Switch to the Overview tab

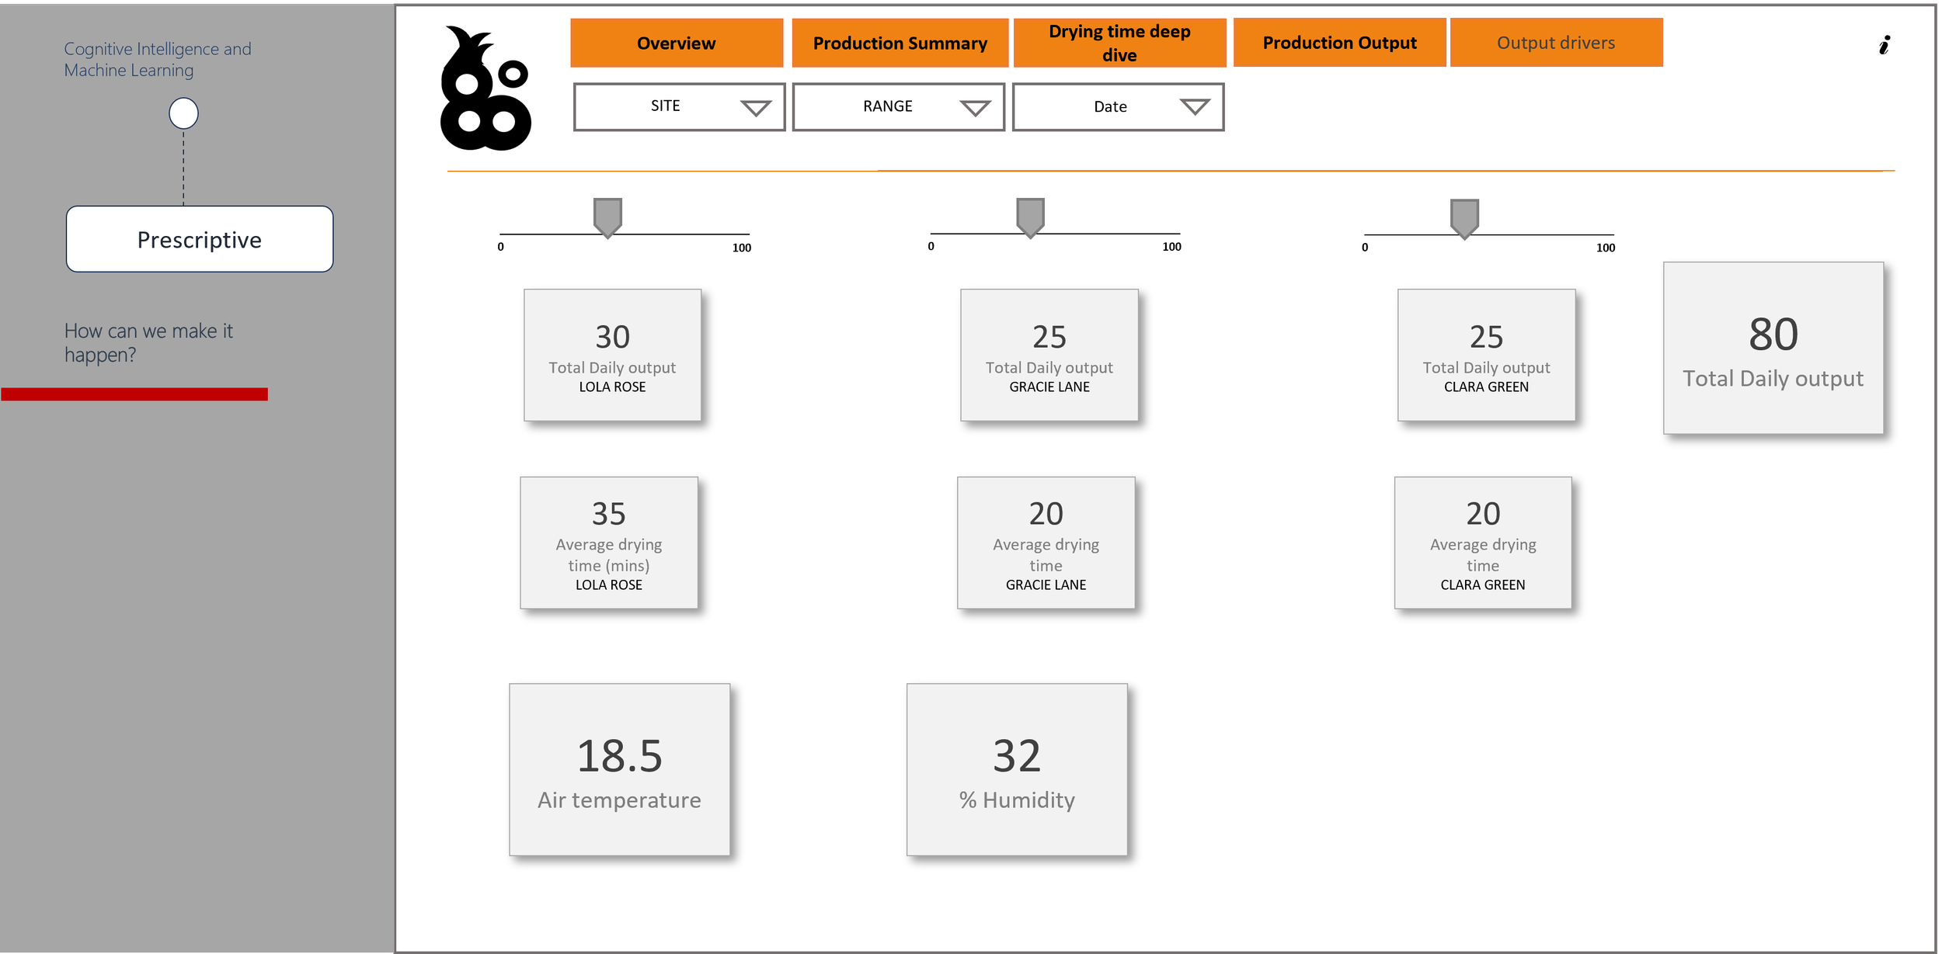676,43
